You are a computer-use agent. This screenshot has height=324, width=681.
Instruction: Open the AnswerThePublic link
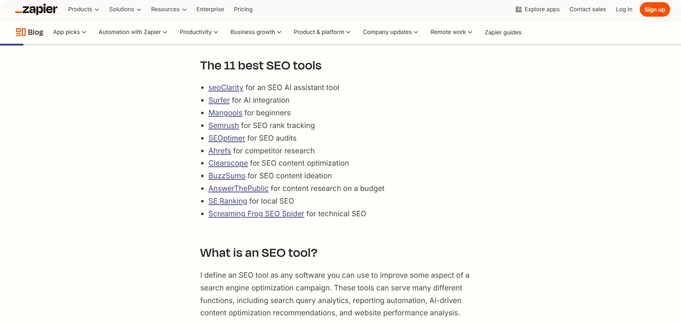tap(238, 188)
